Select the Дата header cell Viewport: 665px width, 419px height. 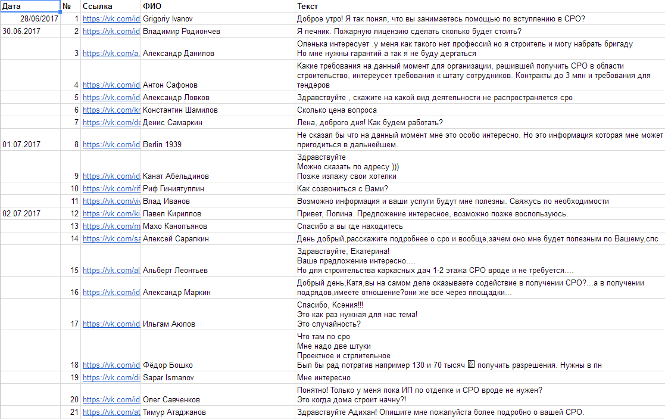click(30, 7)
